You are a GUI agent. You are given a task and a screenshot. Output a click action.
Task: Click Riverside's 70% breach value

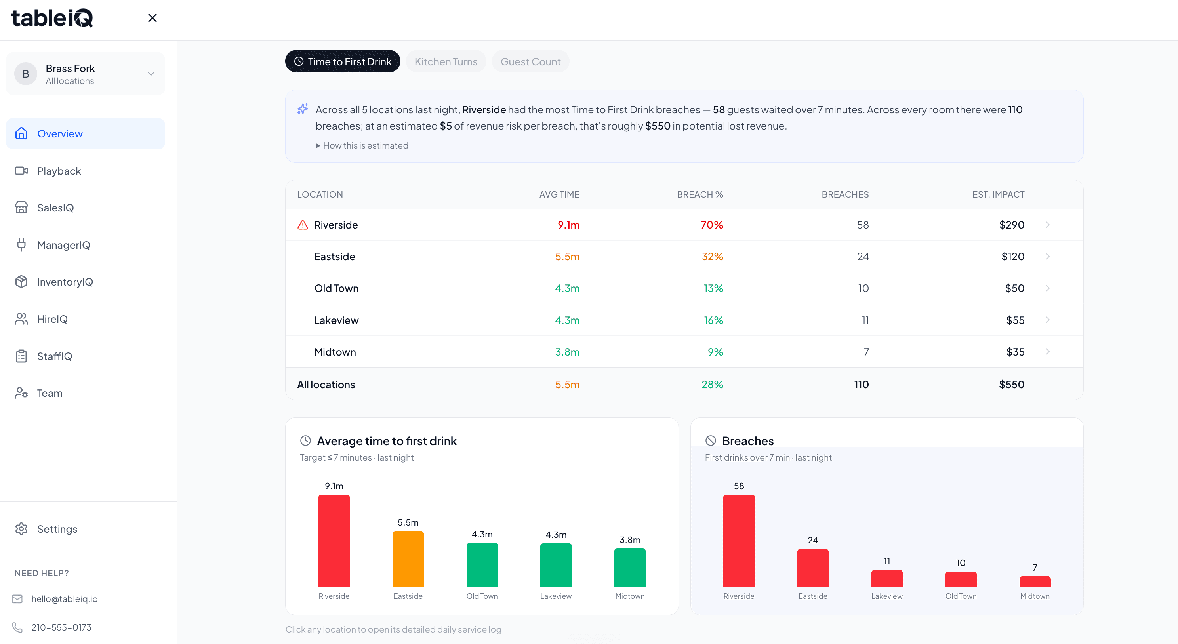click(712, 225)
